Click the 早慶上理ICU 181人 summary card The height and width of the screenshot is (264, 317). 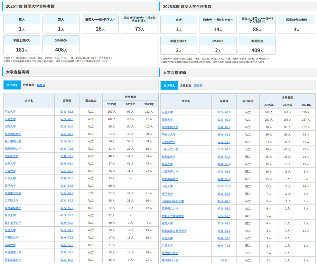(x=22, y=45)
